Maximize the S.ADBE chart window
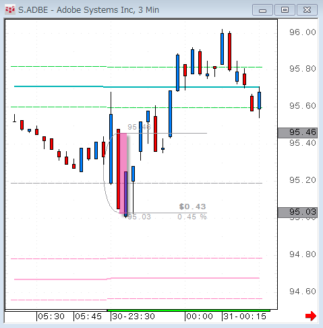The height and width of the screenshot is (328, 323). point(285,10)
